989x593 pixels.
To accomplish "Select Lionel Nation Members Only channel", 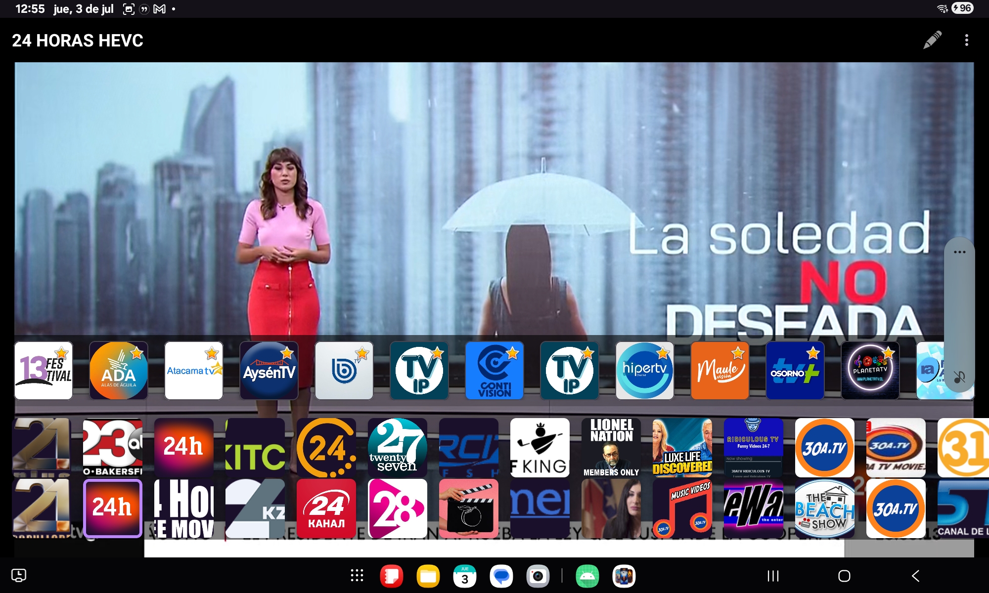I will click(x=611, y=448).
